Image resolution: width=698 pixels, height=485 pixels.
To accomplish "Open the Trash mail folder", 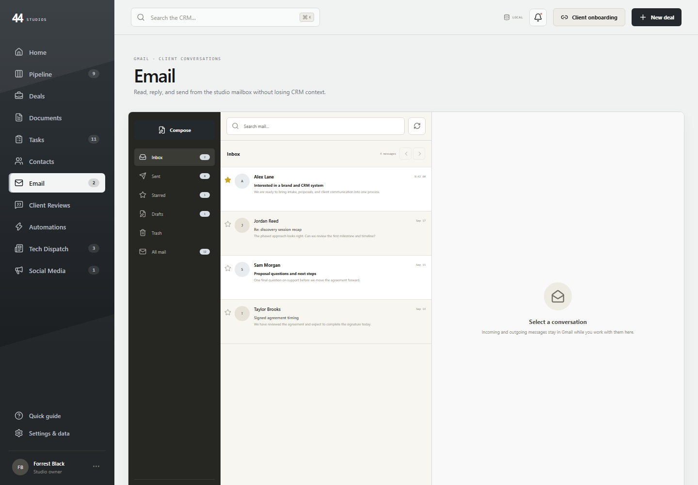I will (174, 233).
